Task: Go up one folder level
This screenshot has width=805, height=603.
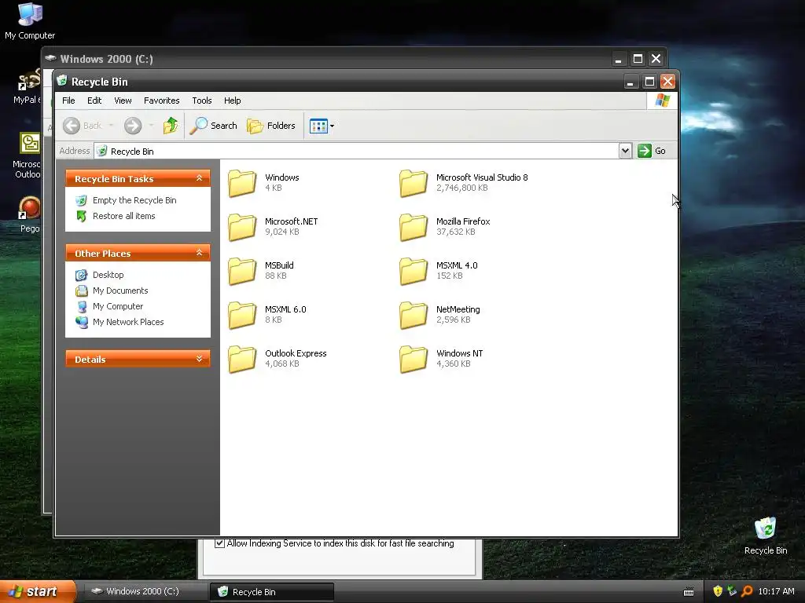Action: (x=171, y=126)
